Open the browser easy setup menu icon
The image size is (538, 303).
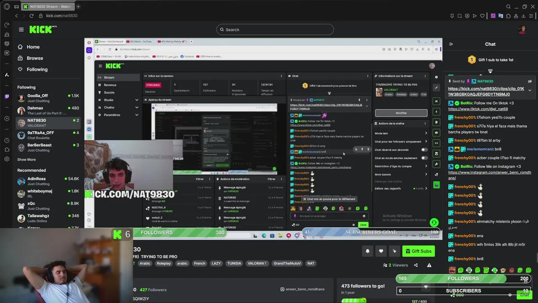pyautogui.click(x=531, y=16)
